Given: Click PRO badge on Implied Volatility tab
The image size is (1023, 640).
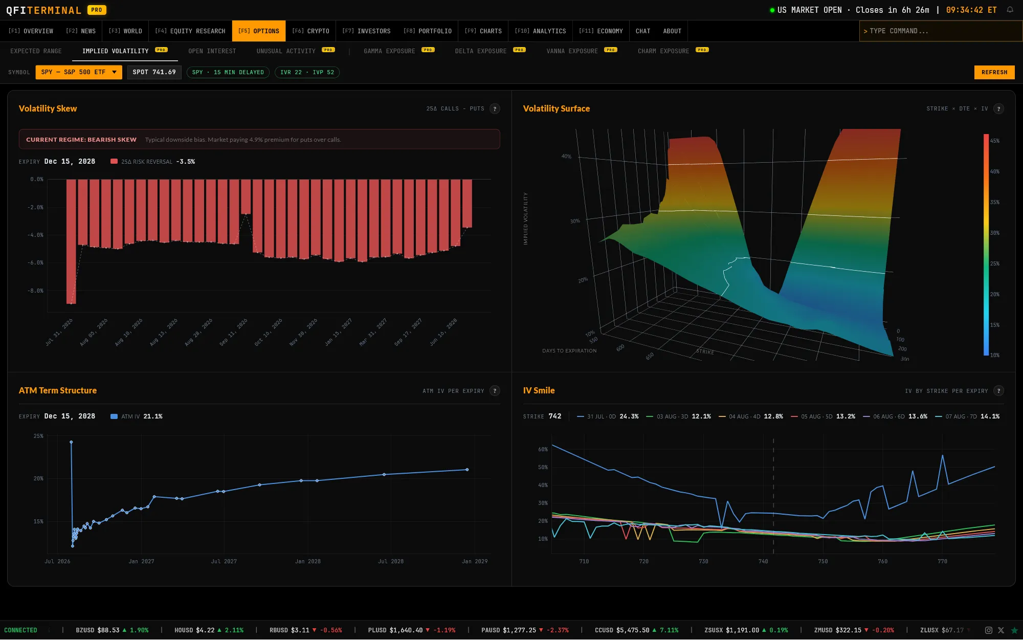Looking at the screenshot, I should point(161,50).
